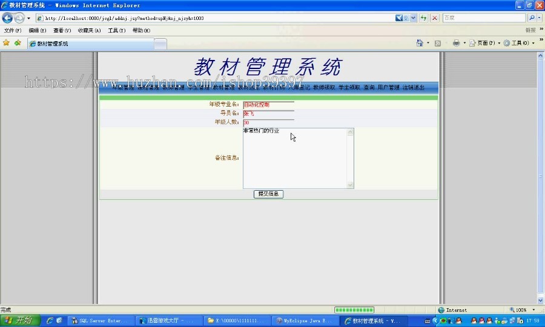
Task: Click the 提交信息 submit button
Action: click(x=268, y=194)
